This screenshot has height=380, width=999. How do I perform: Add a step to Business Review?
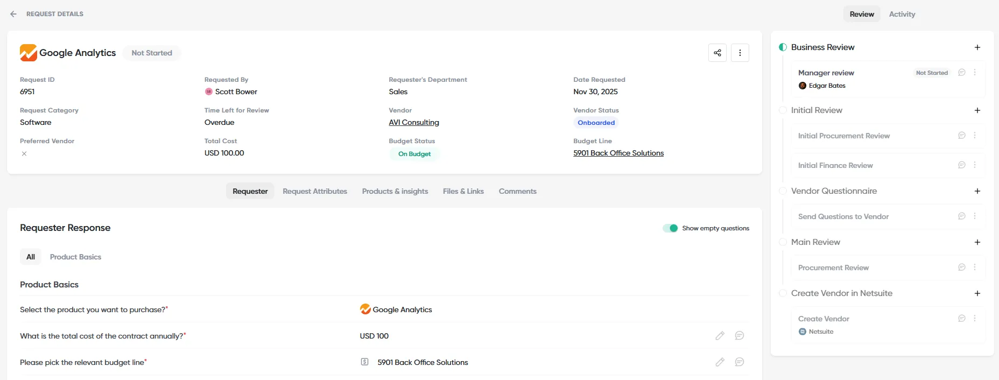click(977, 47)
